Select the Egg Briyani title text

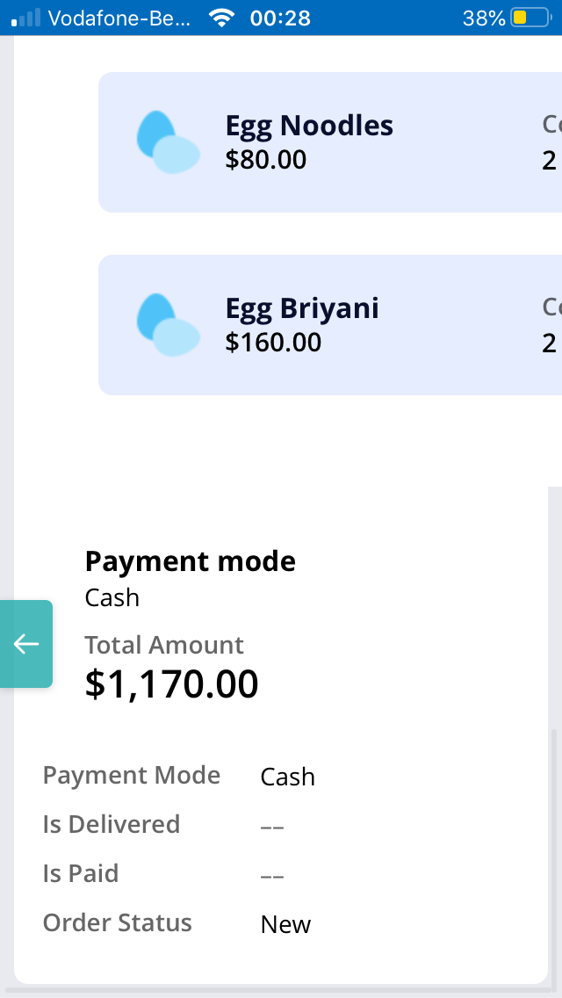click(302, 309)
